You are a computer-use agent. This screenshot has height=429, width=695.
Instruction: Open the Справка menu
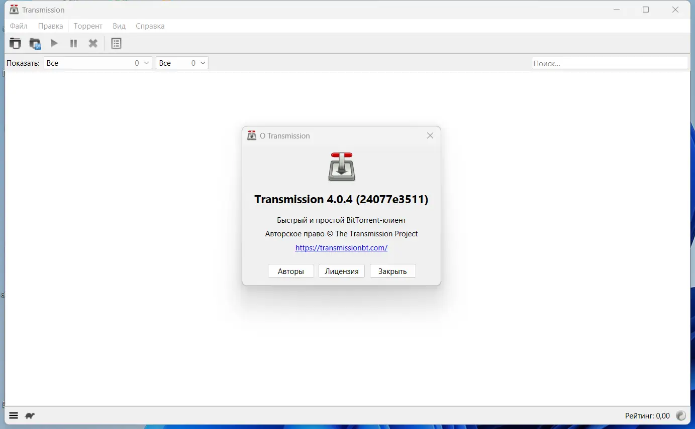click(x=150, y=26)
